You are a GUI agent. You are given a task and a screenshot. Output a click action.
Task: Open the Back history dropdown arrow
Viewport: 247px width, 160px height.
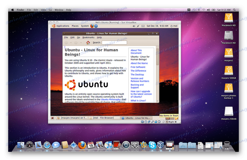[x=71, y=43]
